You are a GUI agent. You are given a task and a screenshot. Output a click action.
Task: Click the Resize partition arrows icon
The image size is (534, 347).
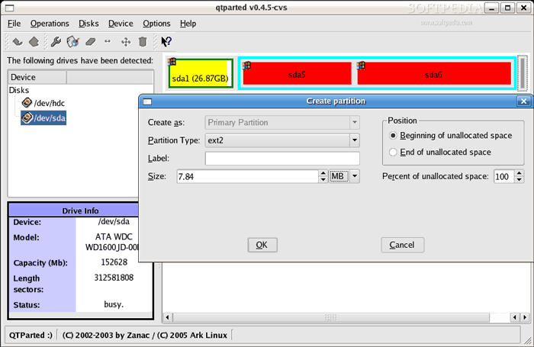click(108, 41)
